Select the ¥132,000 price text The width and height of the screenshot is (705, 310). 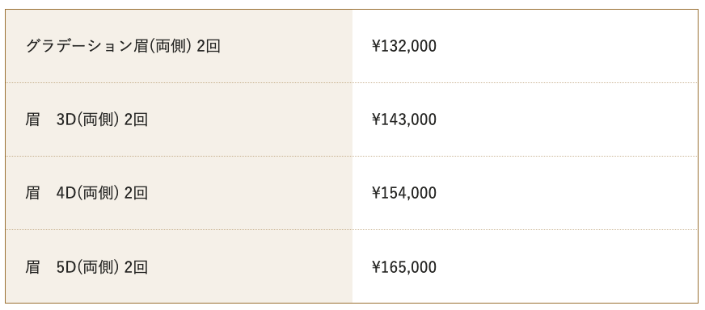coord(404,46)
